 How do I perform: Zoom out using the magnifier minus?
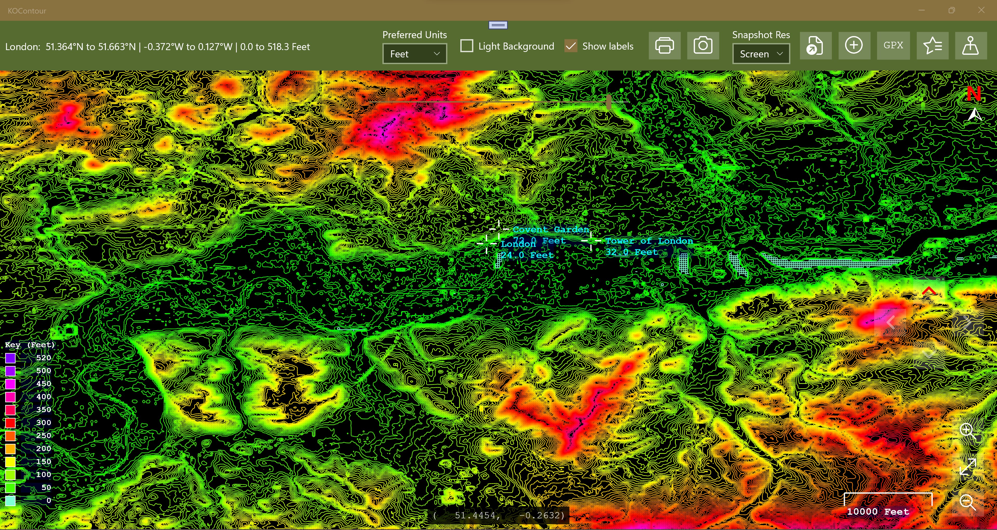968,502
